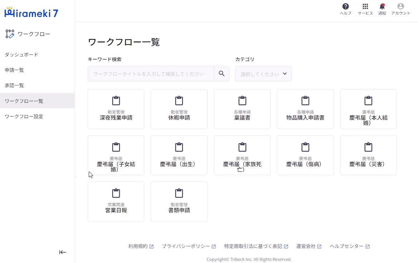Open 特定商取引法に基づく表記 link
This screenshot has height=263, width=418.
[x=253, y=246]
